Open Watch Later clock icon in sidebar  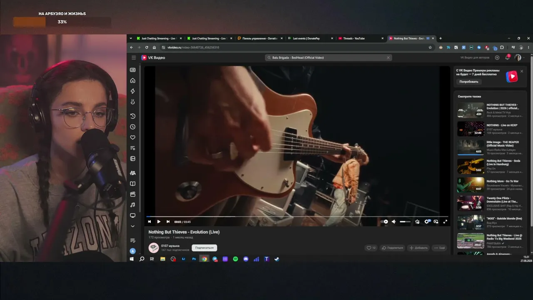133,127
